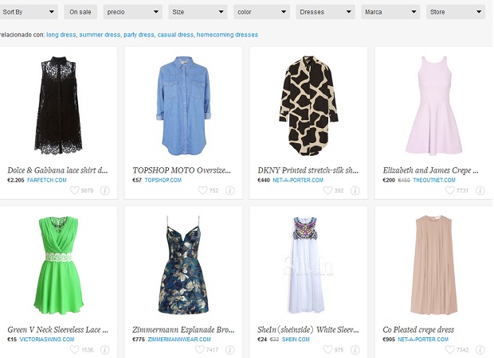The height and width of the screenshot is (358, 494).
Task: Open TOPSHOP.COM store link
Action: 163,181
